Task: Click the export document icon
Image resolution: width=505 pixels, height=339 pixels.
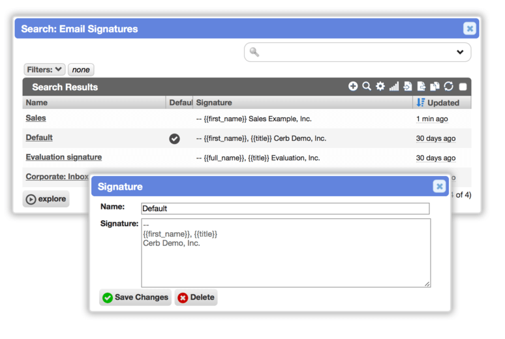Action: (421, 86)
